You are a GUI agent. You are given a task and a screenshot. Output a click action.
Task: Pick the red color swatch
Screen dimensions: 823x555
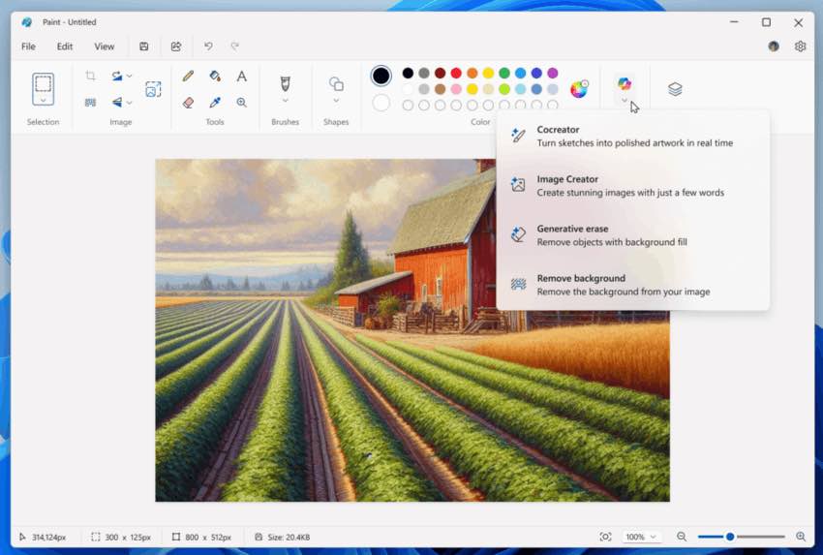[x=456, y=73]
